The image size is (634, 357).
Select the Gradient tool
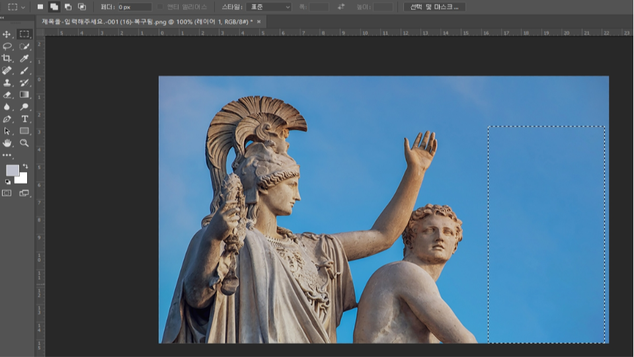[24, 95]
